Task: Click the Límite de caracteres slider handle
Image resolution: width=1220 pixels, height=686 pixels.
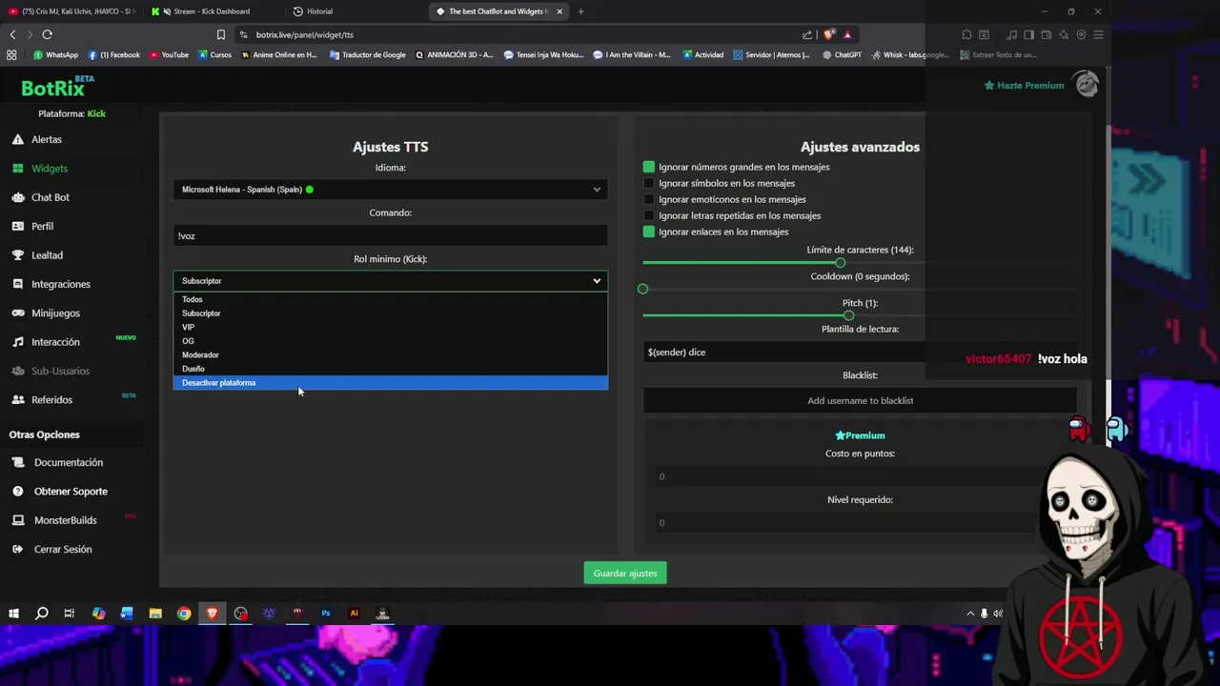Action: [840, 262]
